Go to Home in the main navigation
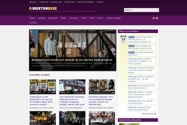Viewport: 187px width, 125px height. tap(32, 18)
